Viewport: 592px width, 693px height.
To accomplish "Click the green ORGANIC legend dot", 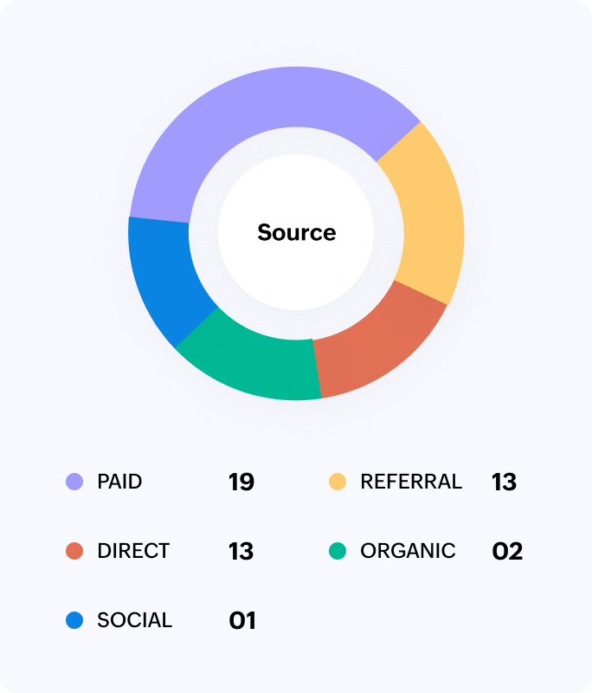I will tap(338, 551).
